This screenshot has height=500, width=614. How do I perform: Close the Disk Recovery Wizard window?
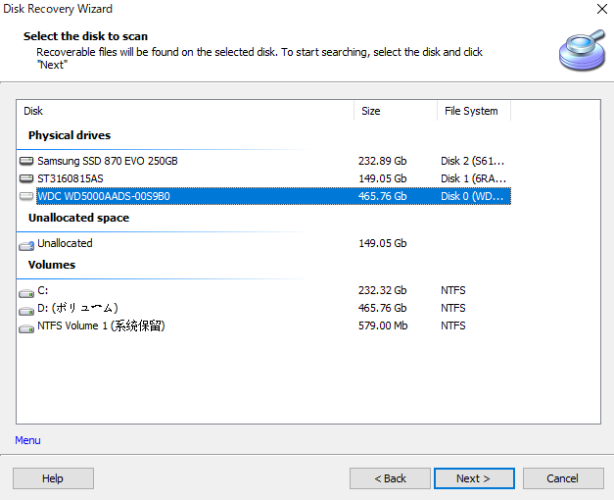click(x=599, y=10)
